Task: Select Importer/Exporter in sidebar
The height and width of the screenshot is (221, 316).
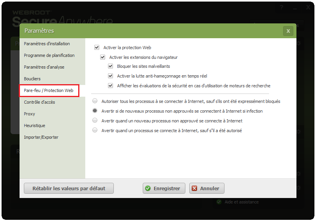Action: click(x=41, y=137)
